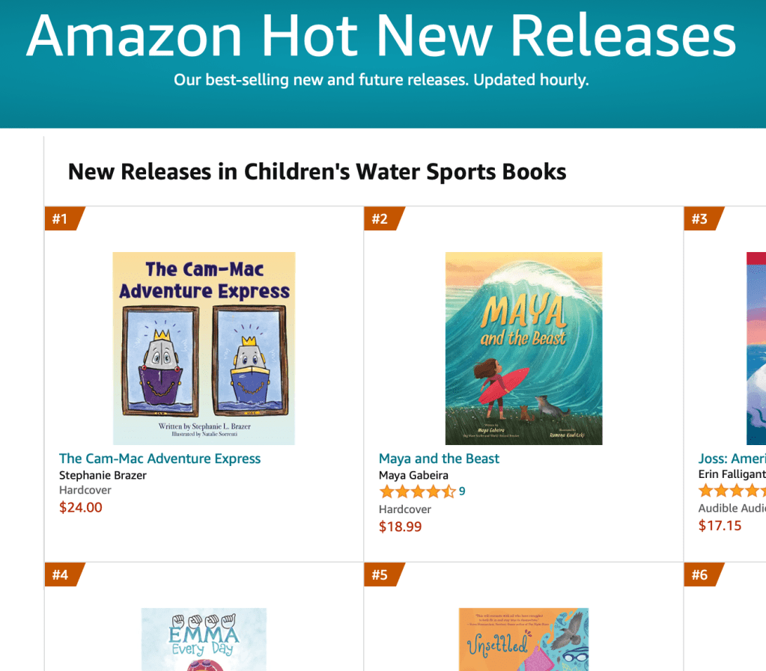Click the #5 rank badge
This screenshot has height=671, width=766.
coord(380,575)
